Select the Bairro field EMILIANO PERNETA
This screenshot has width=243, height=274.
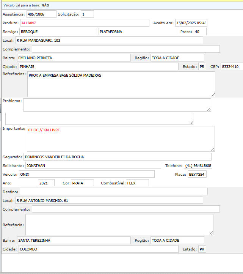click(x=74, y=58)
